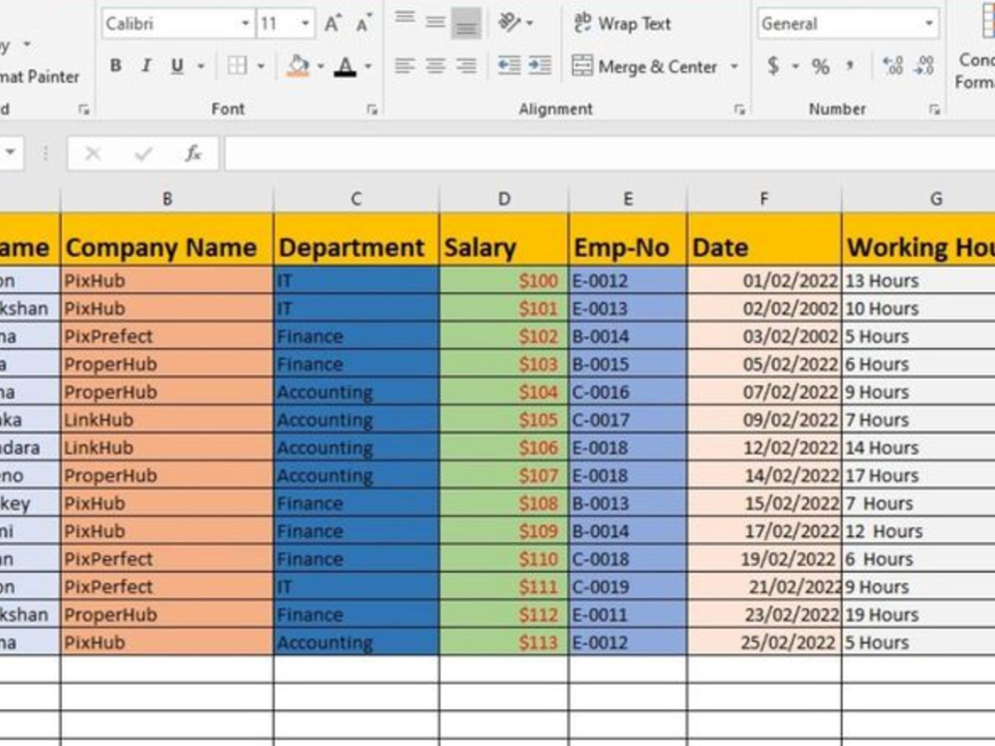This screenshot has height=746, width=995.
Task: Cancel formula entry X button
Action: 94,153
